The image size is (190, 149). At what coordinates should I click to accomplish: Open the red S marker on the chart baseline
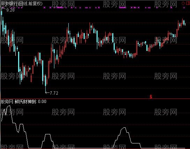[x=151, y=97]
